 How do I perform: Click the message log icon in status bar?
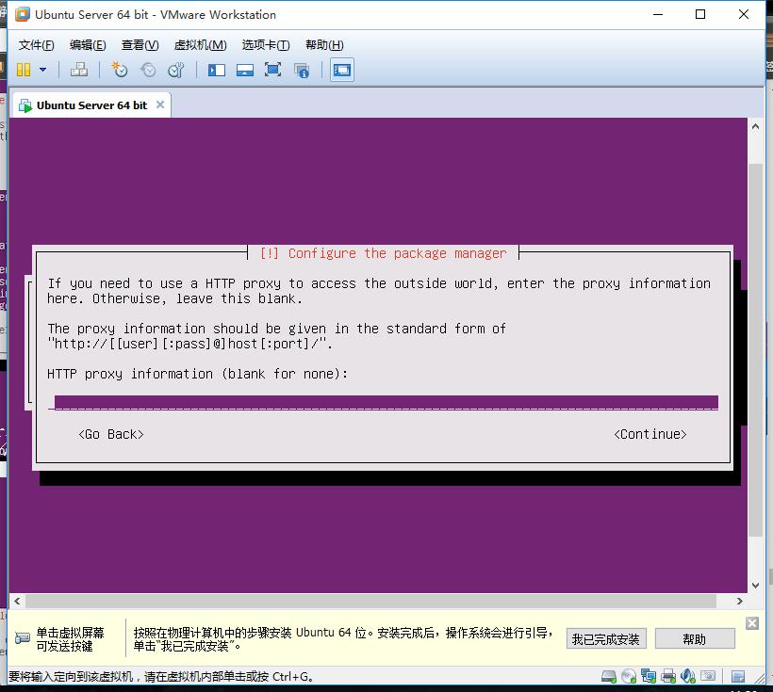[738, 676]
